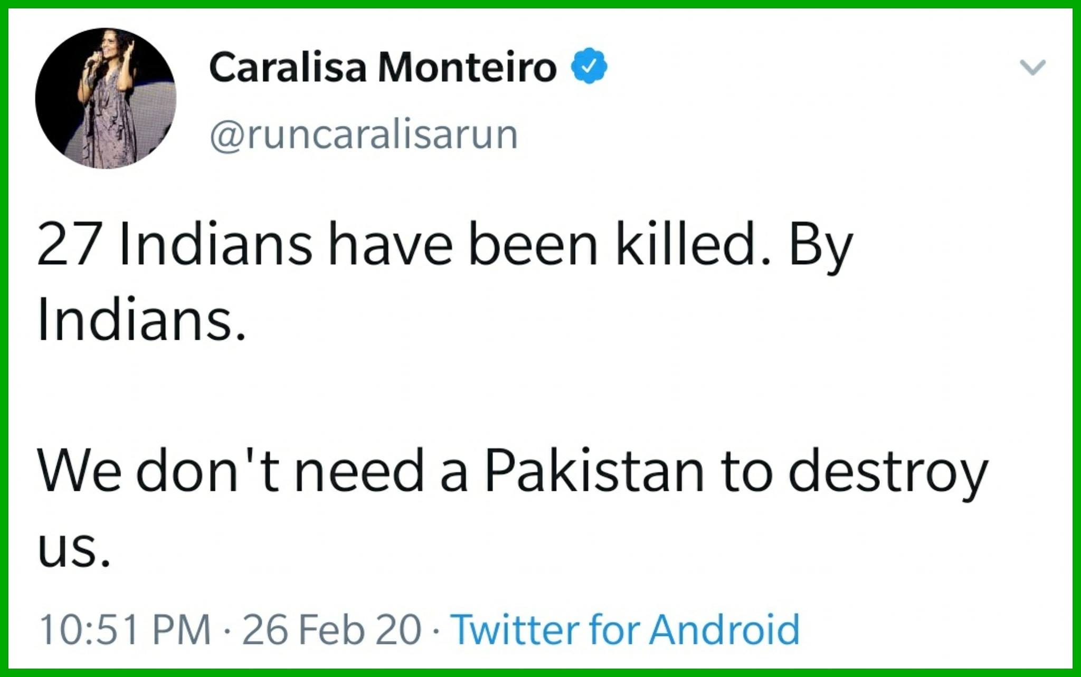The width and height of the screenshot is (1081, 677).
Task: Click the 10:51 PM timestamp
Action: pos(125,630)
